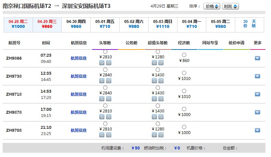This screenshot has height=157, width=271.
Task: Open 航班信息 link for ZH9866
Action: click(x=79, y=58)
